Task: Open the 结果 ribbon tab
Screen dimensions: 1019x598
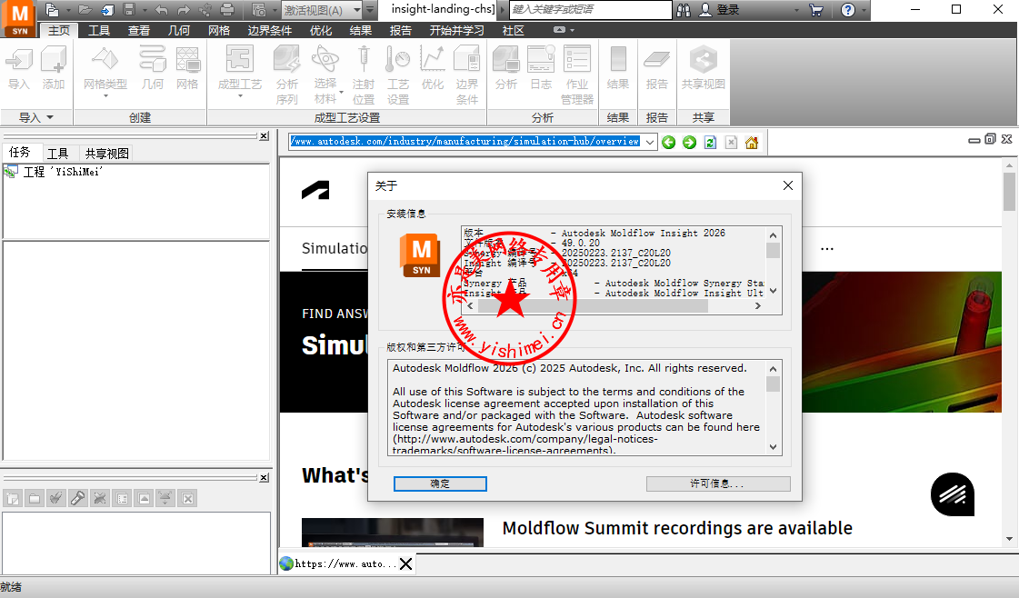Action: (x=361, y=31)
